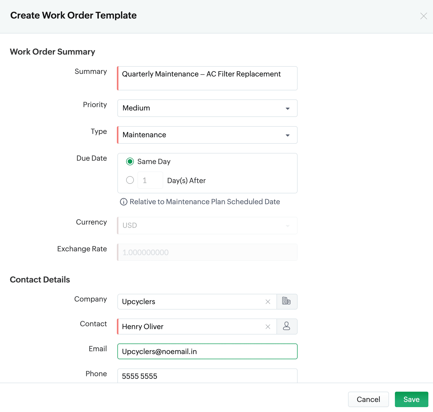
Task: Clear the Upcyclers company field
Action: [268, 302]
